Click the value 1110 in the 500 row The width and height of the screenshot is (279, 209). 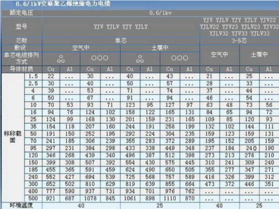(170, 198)
